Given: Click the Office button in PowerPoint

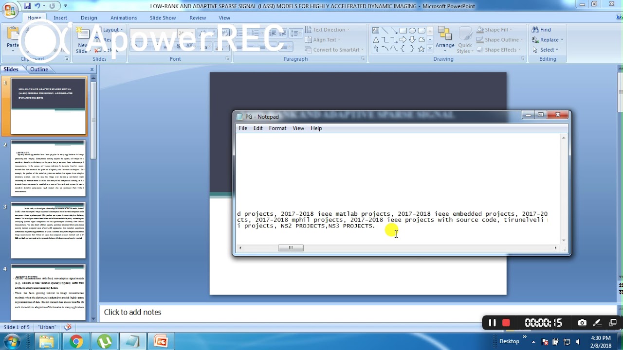Looking at the screenshot, I should 9,11.
